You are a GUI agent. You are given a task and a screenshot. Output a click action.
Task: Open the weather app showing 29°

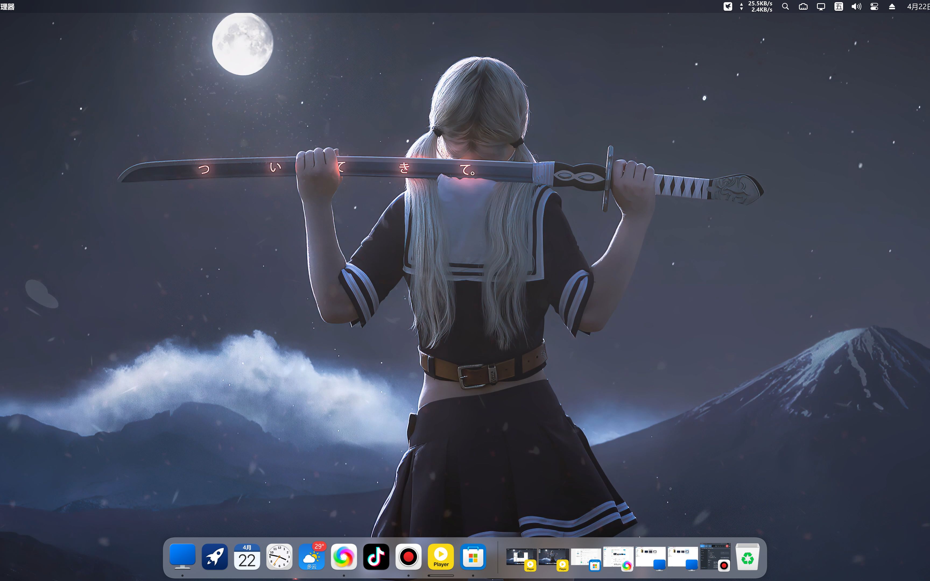[312, 557]
